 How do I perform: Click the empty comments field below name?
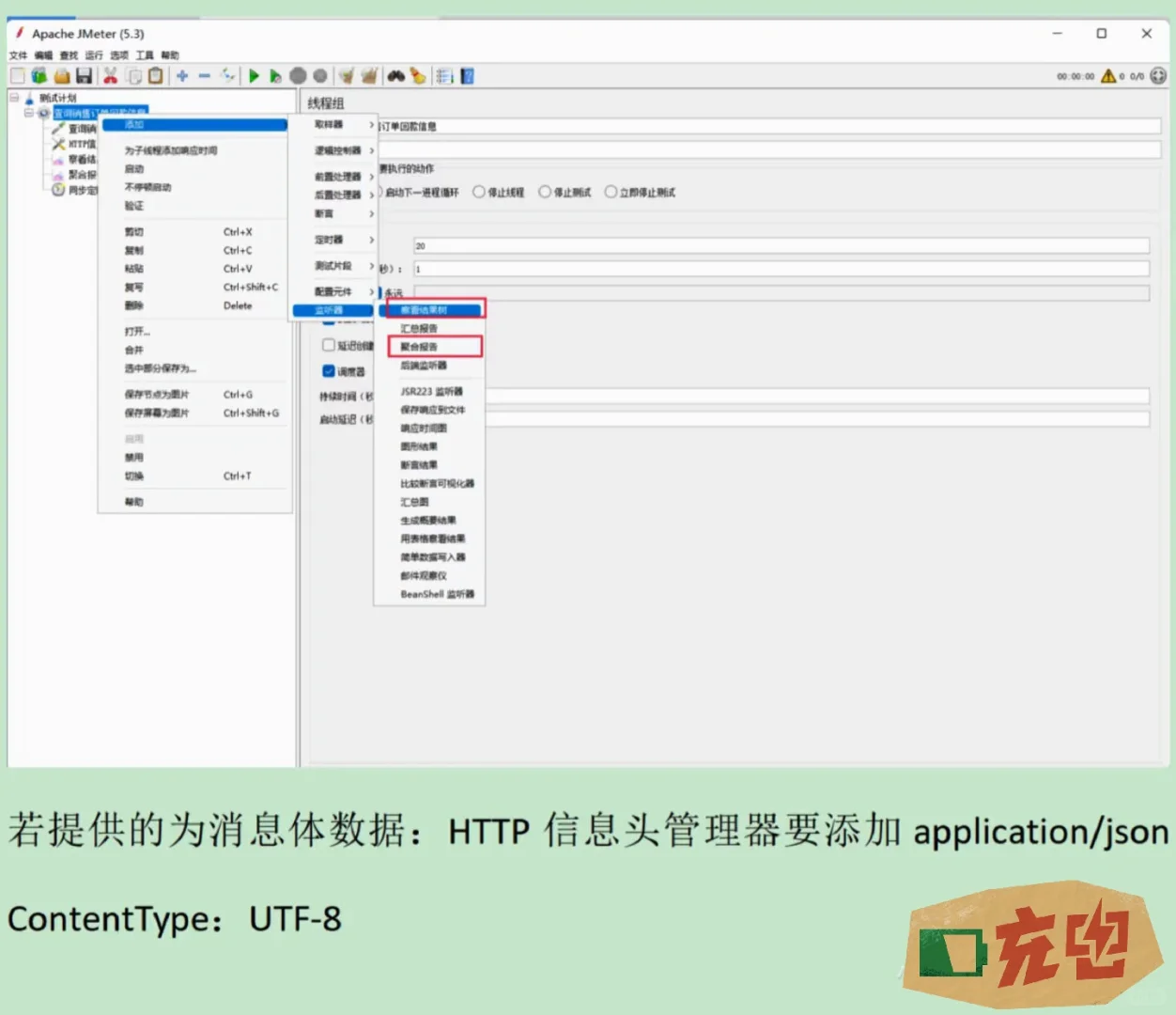[x=769, y=149]
